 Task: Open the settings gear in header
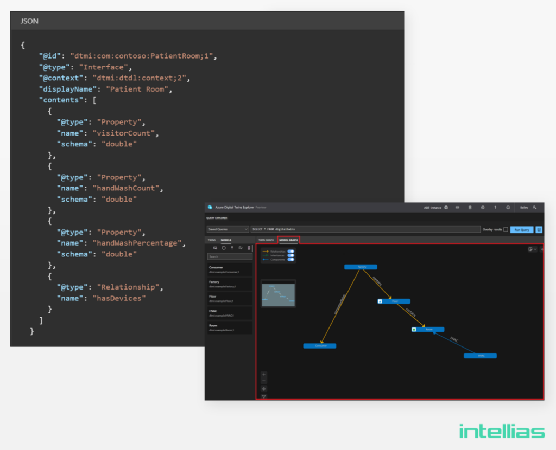[x=482, y=207]
